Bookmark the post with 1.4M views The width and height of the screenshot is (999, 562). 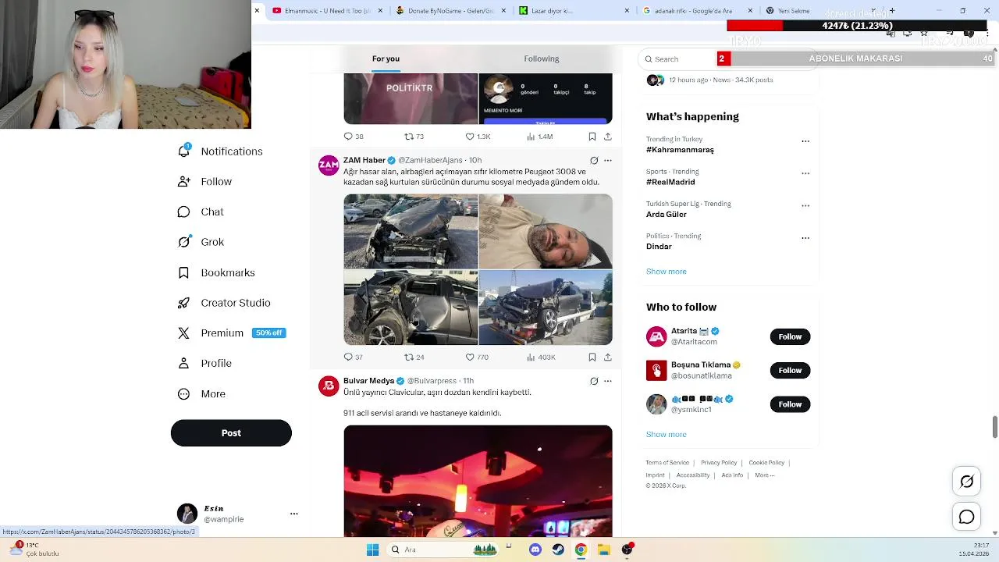592,137
